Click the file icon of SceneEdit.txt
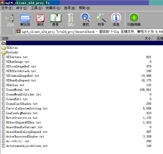Image resolution: width=163 pixels, height=154 pixels. (3, 99)
